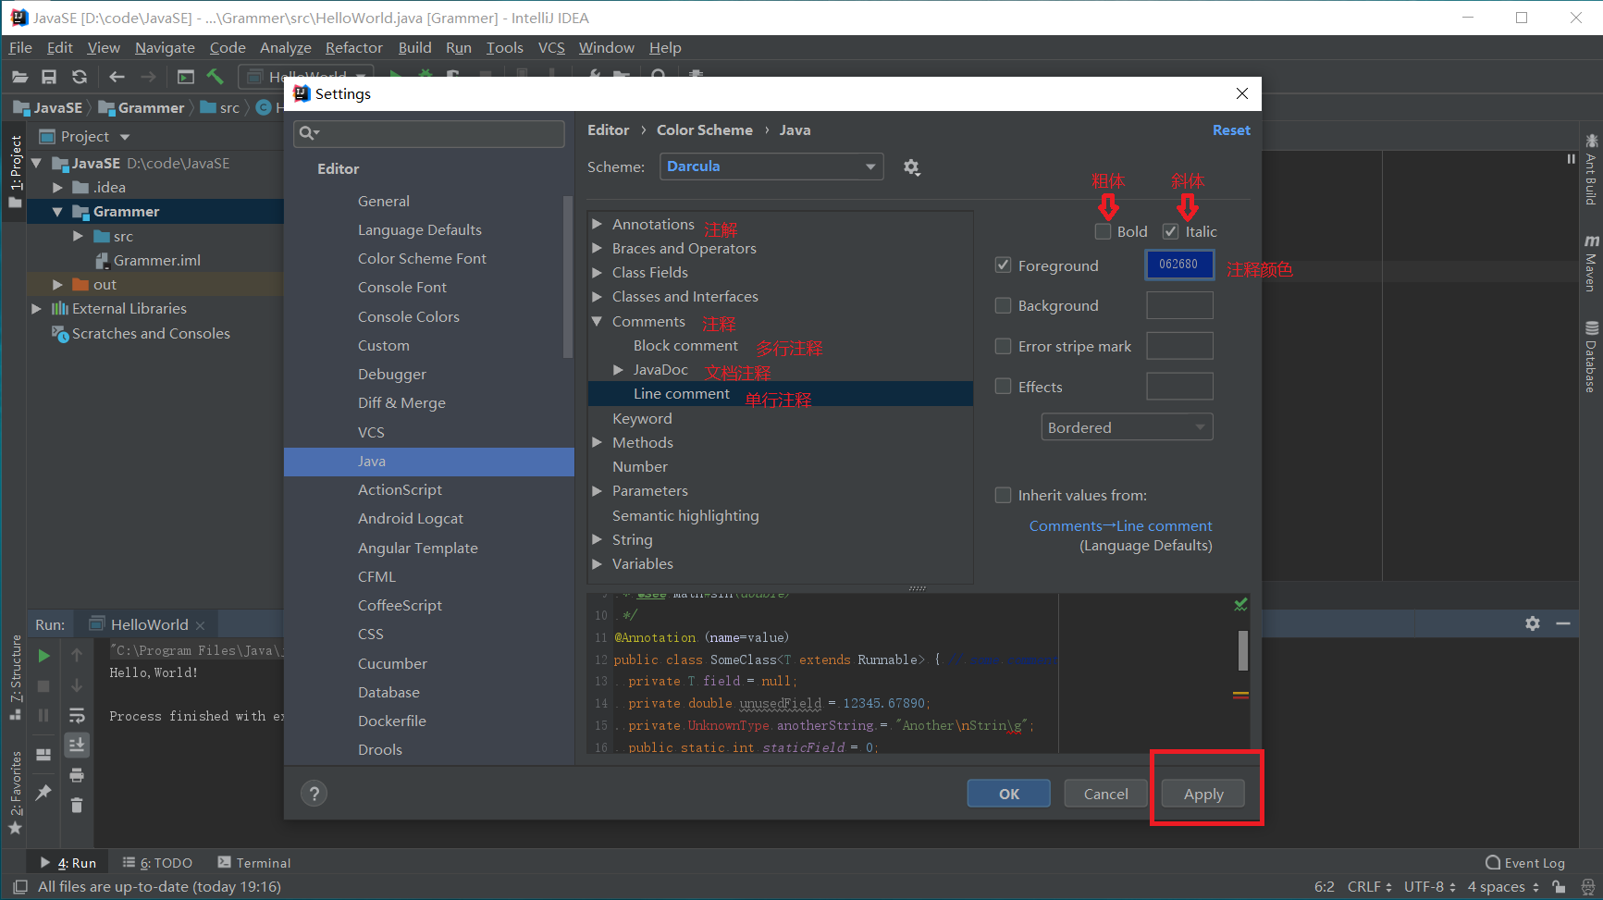This screenshot has width=1603, height=900.
Task: Check the Error stripe mark checkbox
Action: click(1003, 346)
